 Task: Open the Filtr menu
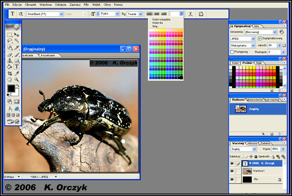tap(86, 4)
